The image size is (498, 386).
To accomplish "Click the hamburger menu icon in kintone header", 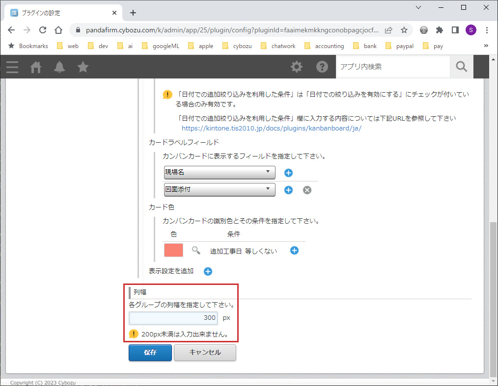I will 12,67.
